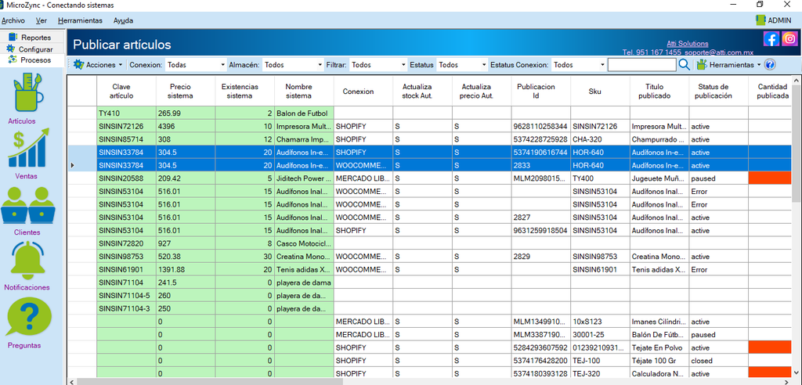Click the TEJ-320 Sku cell
This screenshot has width=802, height=385.
[600, 374]
